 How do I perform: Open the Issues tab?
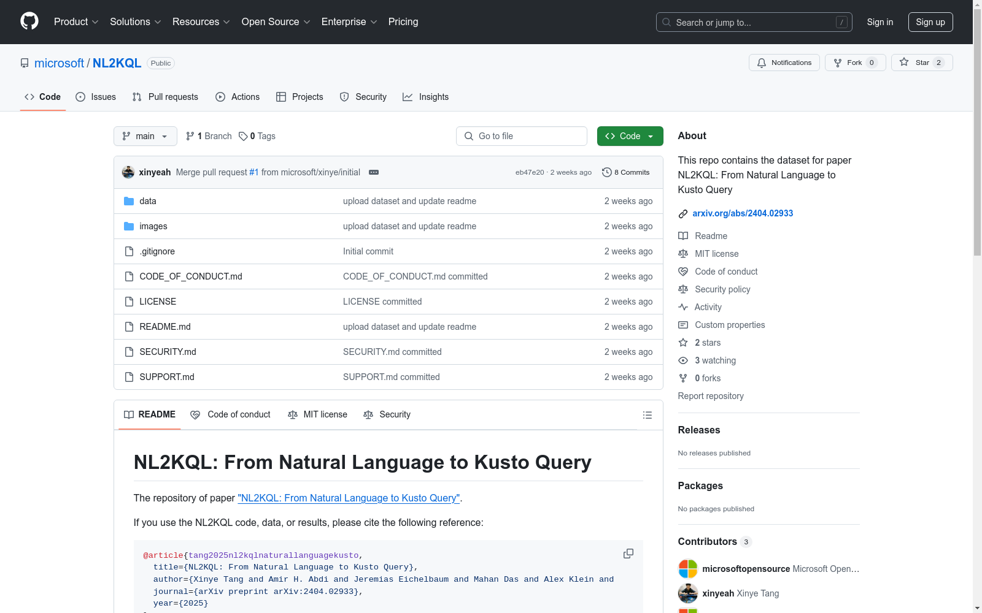point(96,97)
